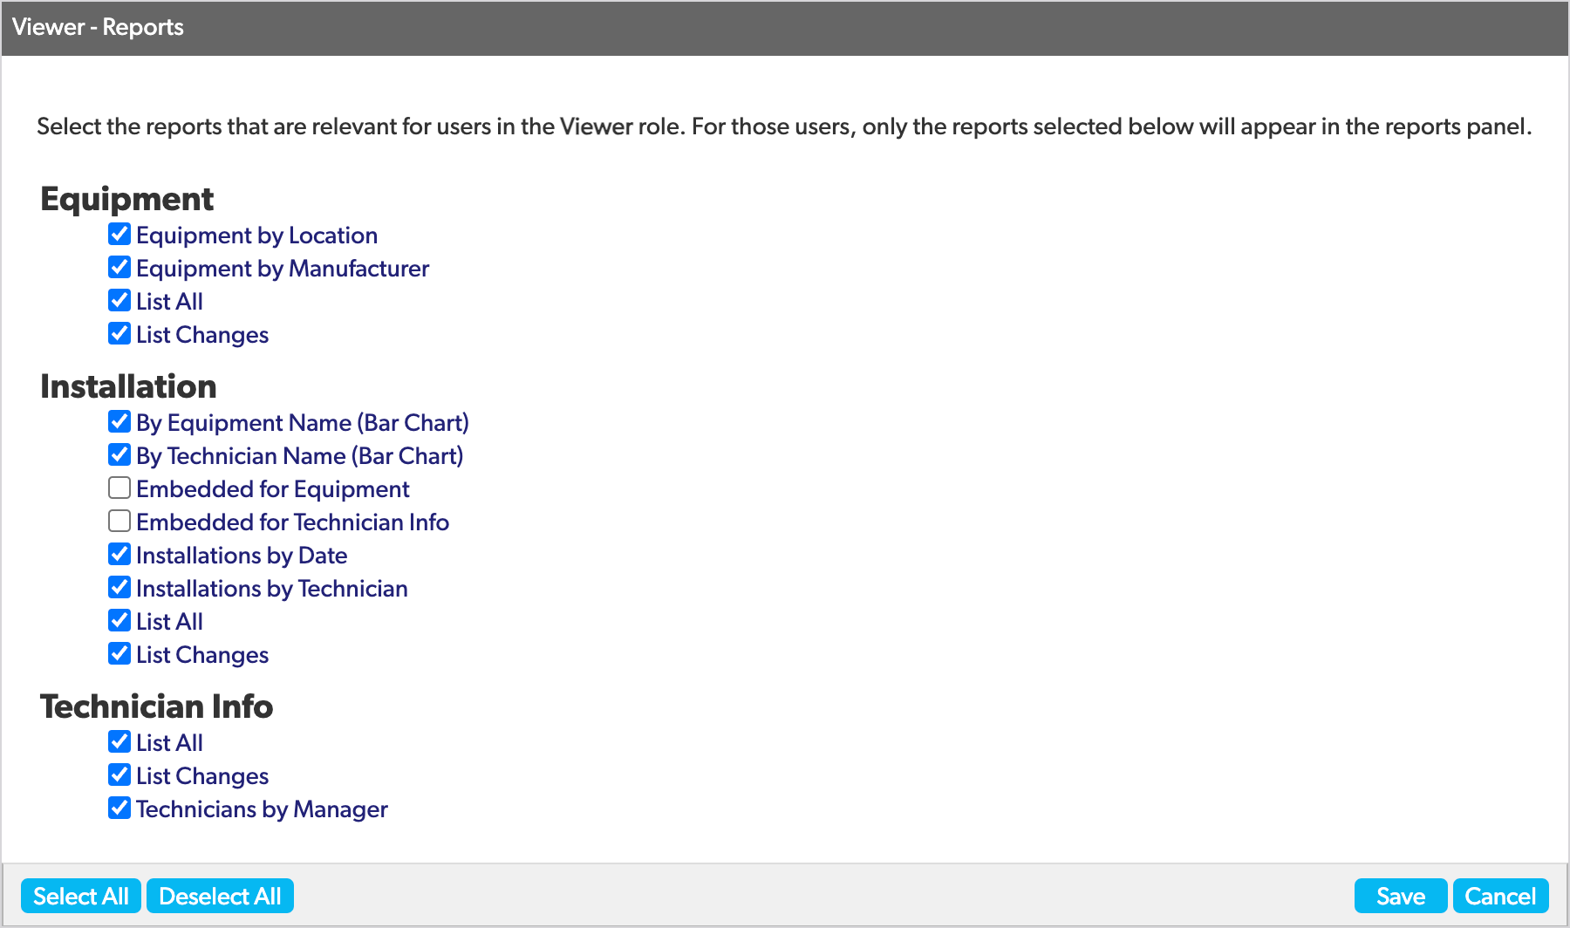
Task: Open the Installations by Technician report link
Action: pos(271,589)
